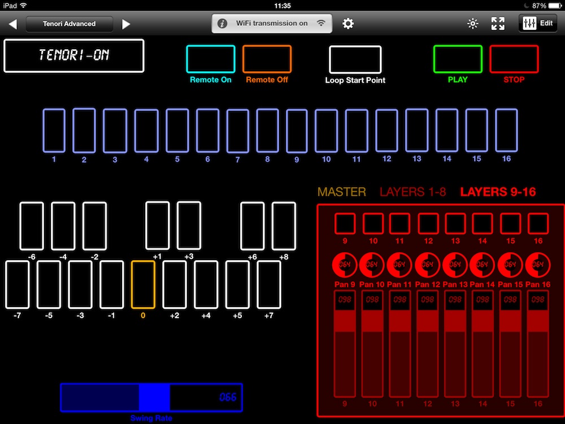Tap transpose key -7
The image size is (565, 424).
(18, 285)
